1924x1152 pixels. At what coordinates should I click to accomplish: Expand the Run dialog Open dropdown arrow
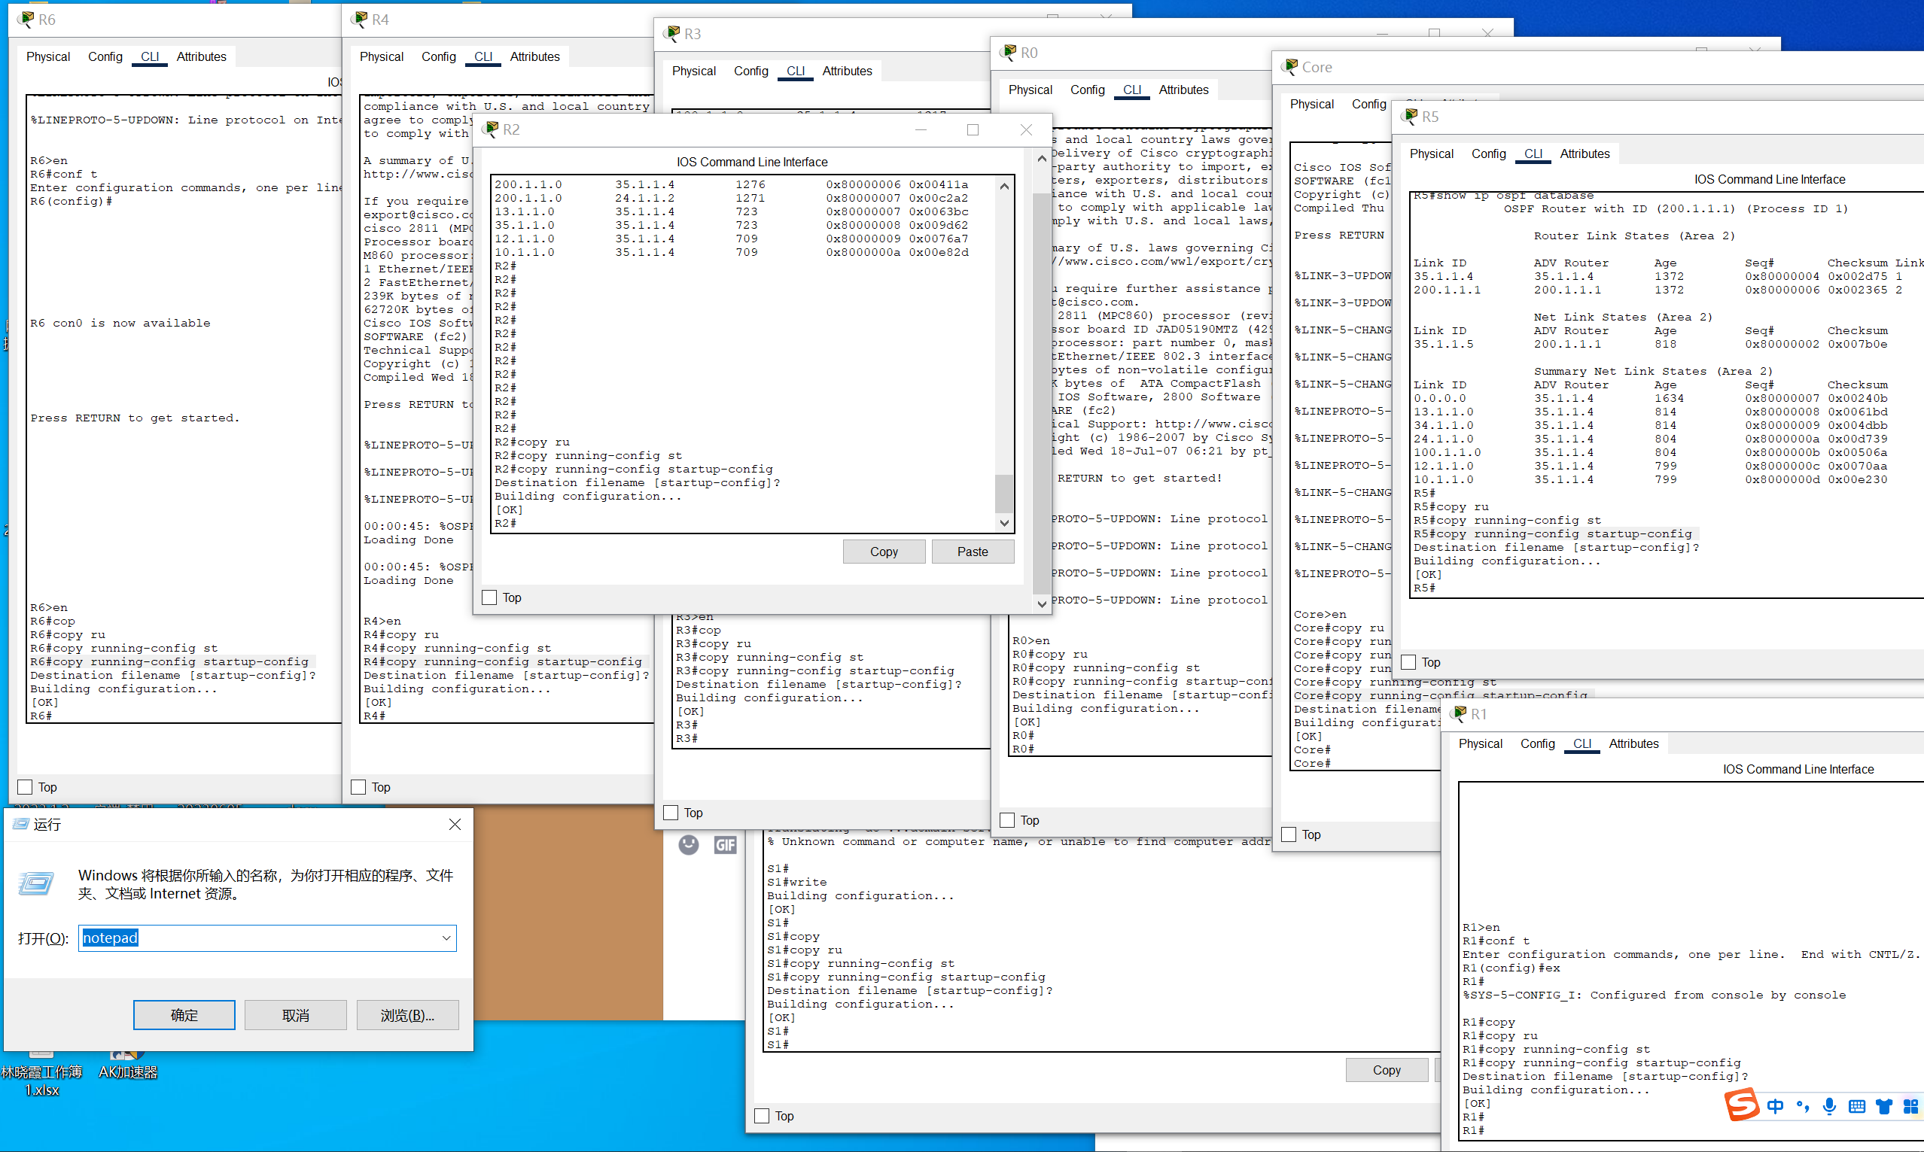[x=446, y=938]
